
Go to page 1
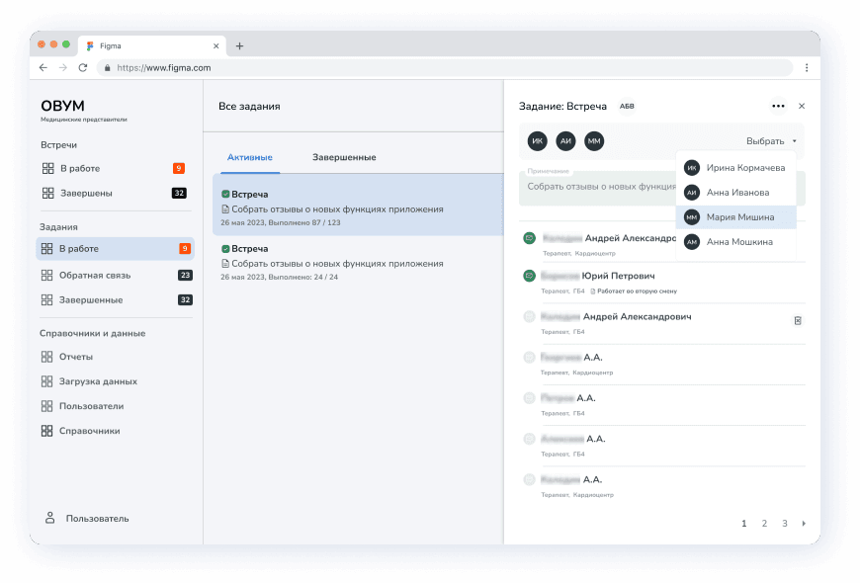pyautogui.click(x=743, y=524)
